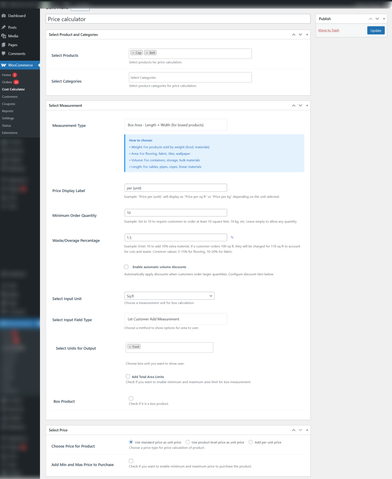Select the Add per unit price option
The height and width of the screenshot is (479, 392).
point(250,442)
